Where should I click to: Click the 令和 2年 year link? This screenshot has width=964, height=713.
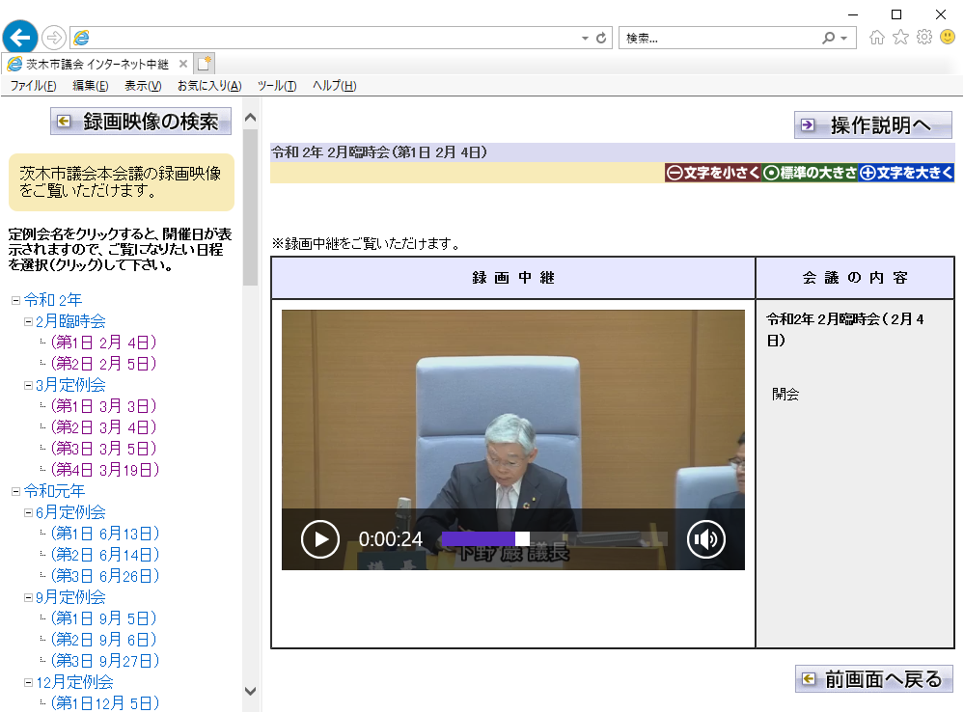(53, 300)
